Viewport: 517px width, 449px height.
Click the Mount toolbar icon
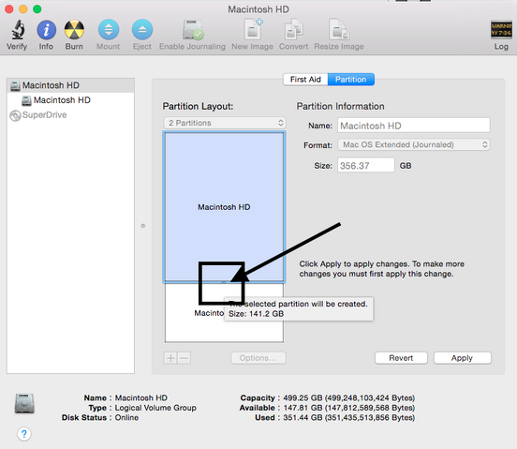coord(109,30)
